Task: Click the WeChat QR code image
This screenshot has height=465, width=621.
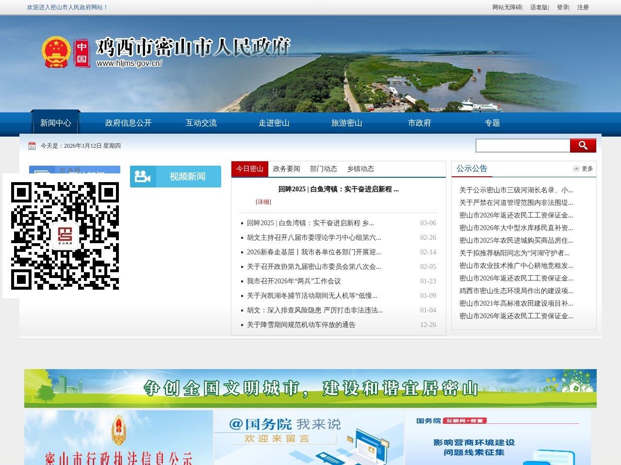Action: (65, 236)
